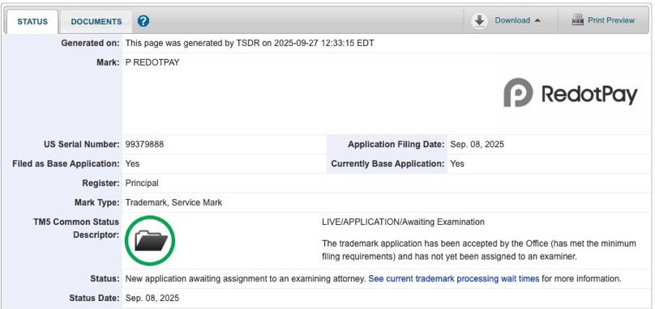
Task: Click the Mark Type value 'Trademark, Service Mark'
Action: pos(173,203)
